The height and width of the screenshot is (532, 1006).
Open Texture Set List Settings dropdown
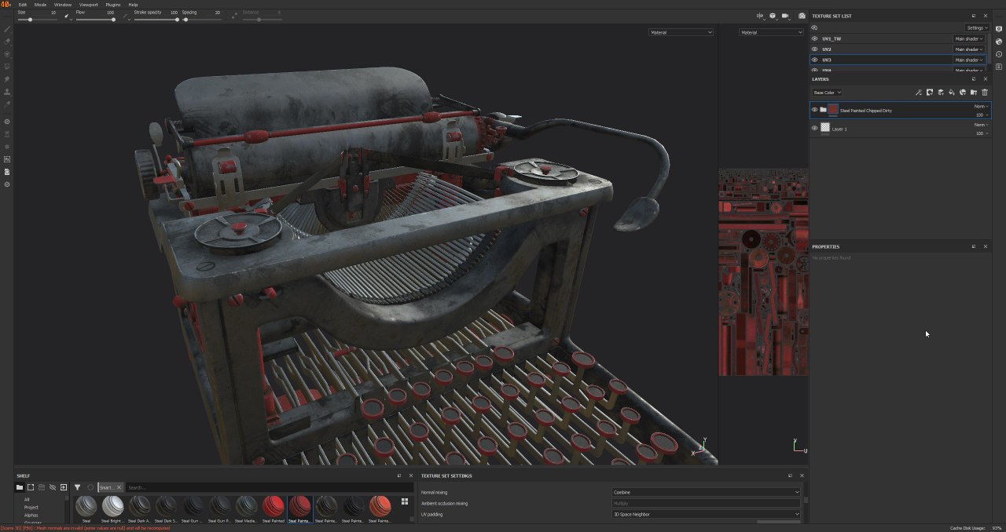pyautogui.click(x=977, y=27)
